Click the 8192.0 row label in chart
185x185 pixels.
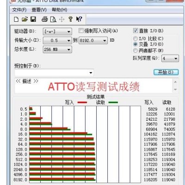pyautogui.click(x=20, y=180)
